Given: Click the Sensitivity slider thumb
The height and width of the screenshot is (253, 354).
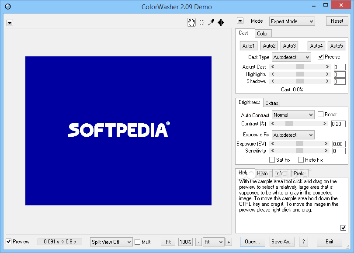Looking at the screenshot, I should [300, 151].
